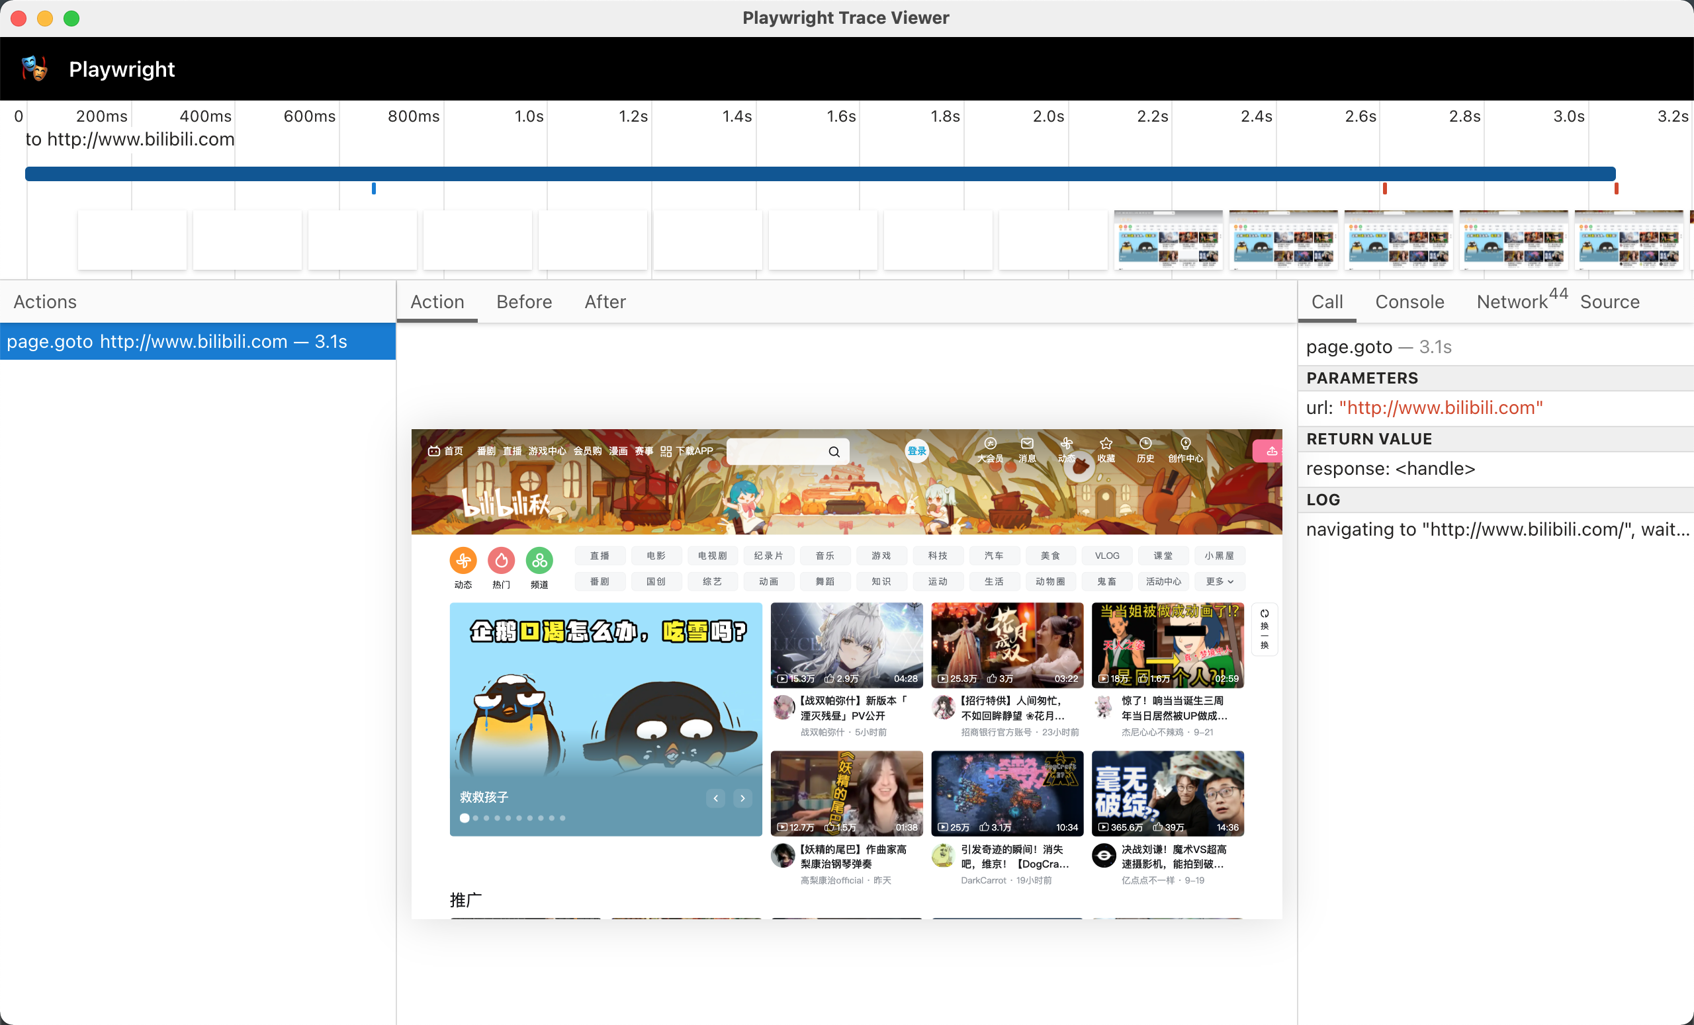
Task: Select the first page screenshot thumbnail in filmstrip
Action: click(x=1167, y=240)
